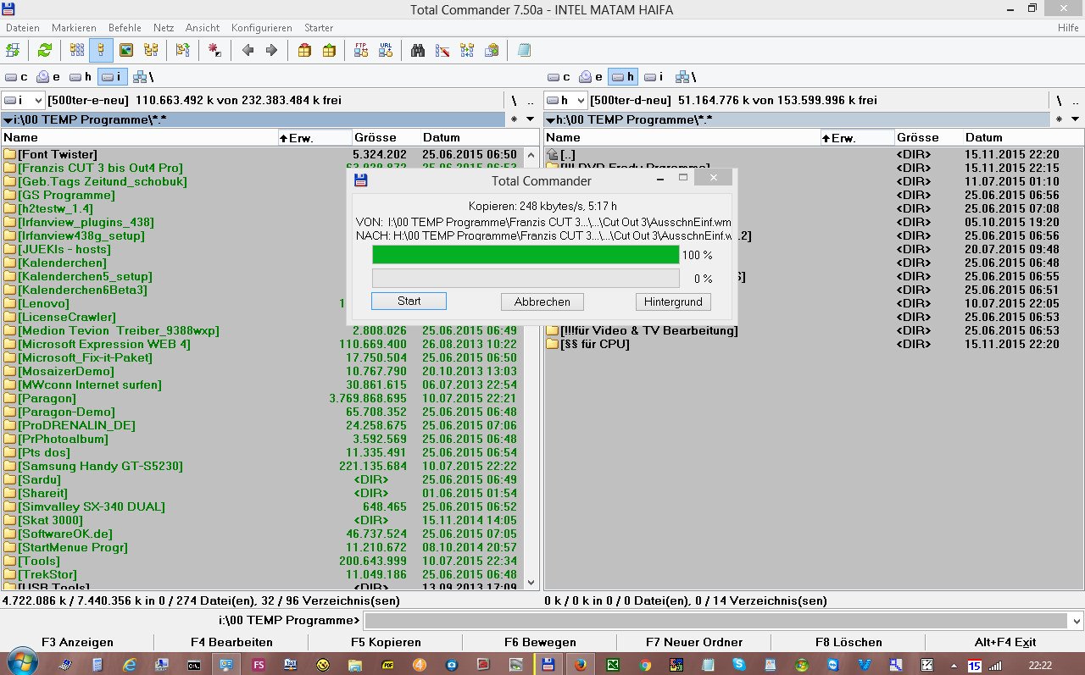
Task: Open the Befehle menu
Action: (x=125, y=28)
